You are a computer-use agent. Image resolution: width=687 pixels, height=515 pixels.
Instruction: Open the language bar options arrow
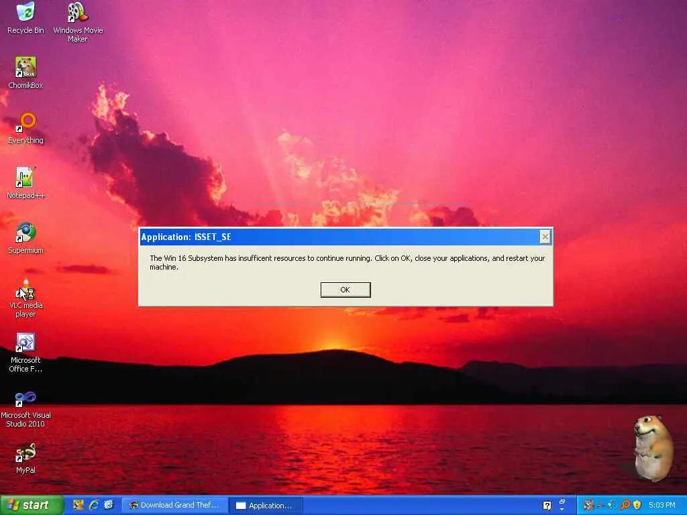[x=562, y=510]
